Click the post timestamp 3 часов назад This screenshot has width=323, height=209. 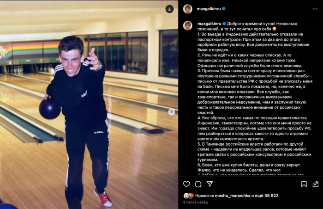(195, 202)
